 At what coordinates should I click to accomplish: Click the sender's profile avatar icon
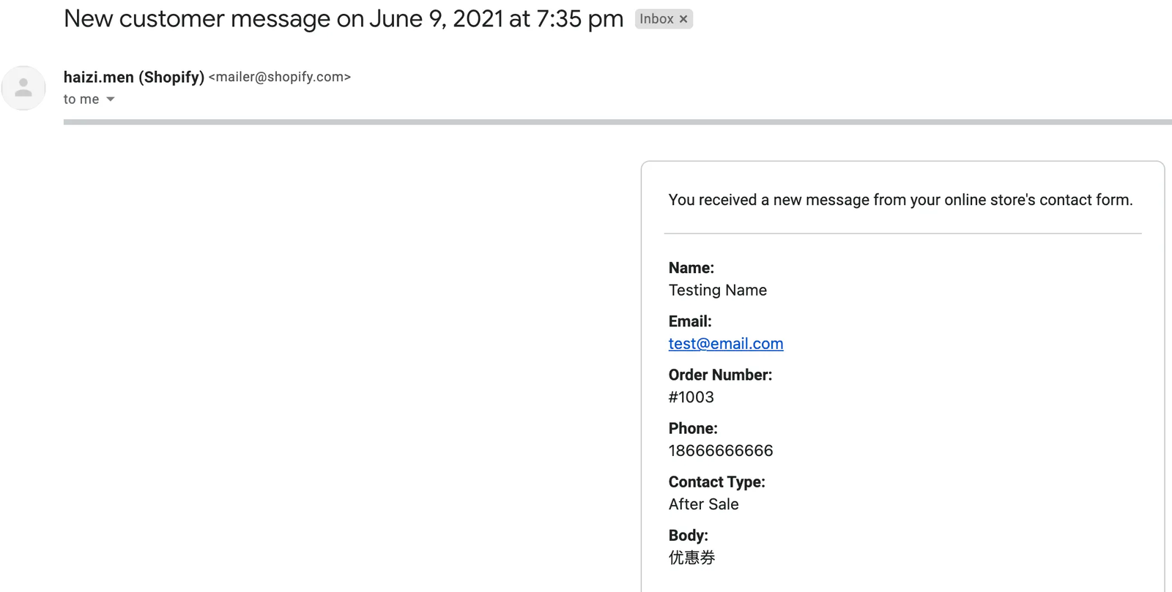pyautogui.click(x=23, y=88)
